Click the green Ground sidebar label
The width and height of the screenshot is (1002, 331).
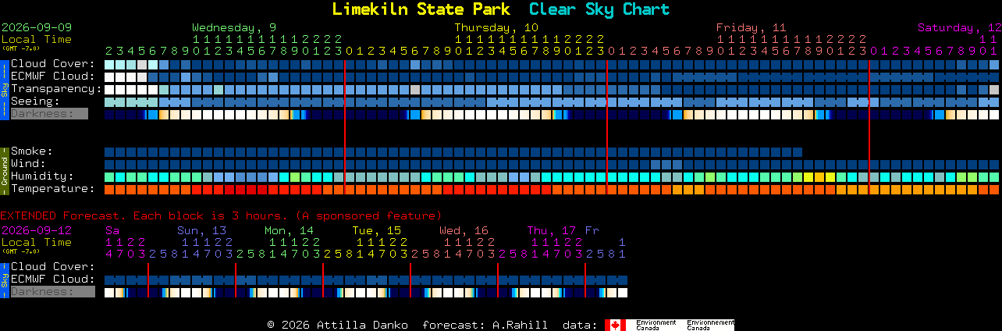pyautogui.click(x=4, y=170)
